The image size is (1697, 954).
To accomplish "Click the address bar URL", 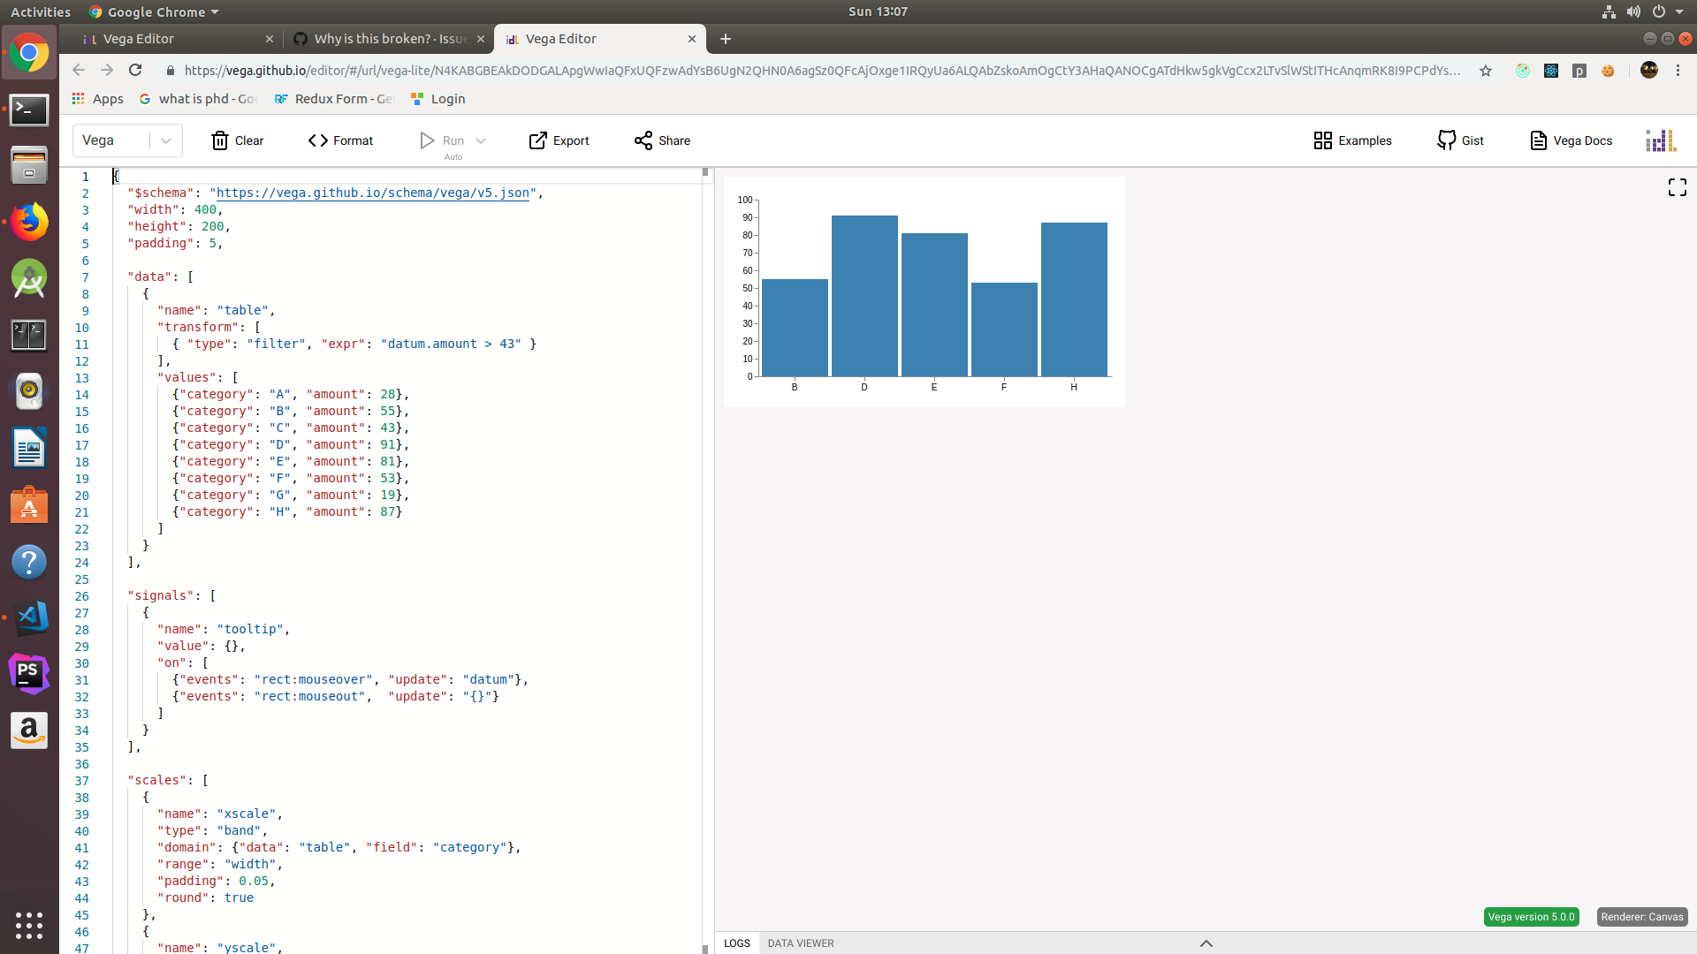I will 822,71.
